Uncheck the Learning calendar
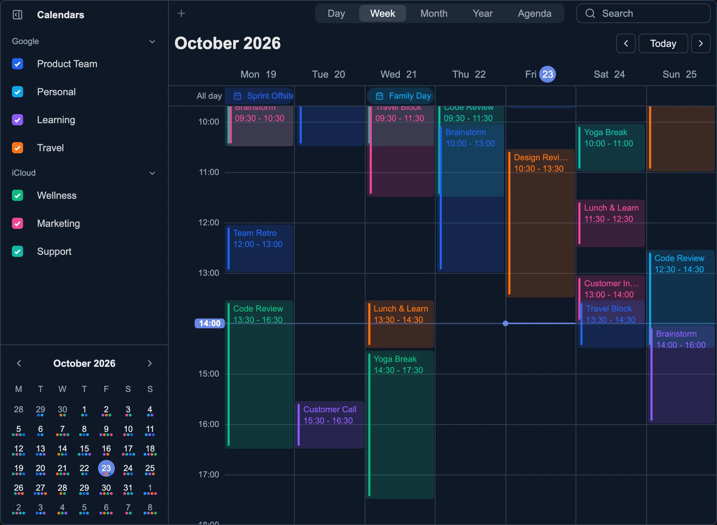The width and height of the screenshot is (717, 525). click(x=18, y=120)
